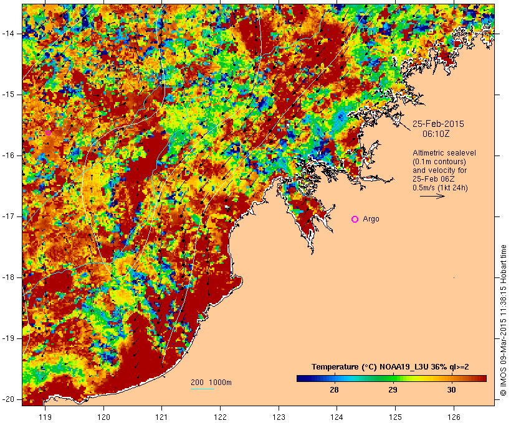The height and width of the screenshot is (423, 511).
Task: Click the "06:10Z" time label
Action: (x=436, y=134)
